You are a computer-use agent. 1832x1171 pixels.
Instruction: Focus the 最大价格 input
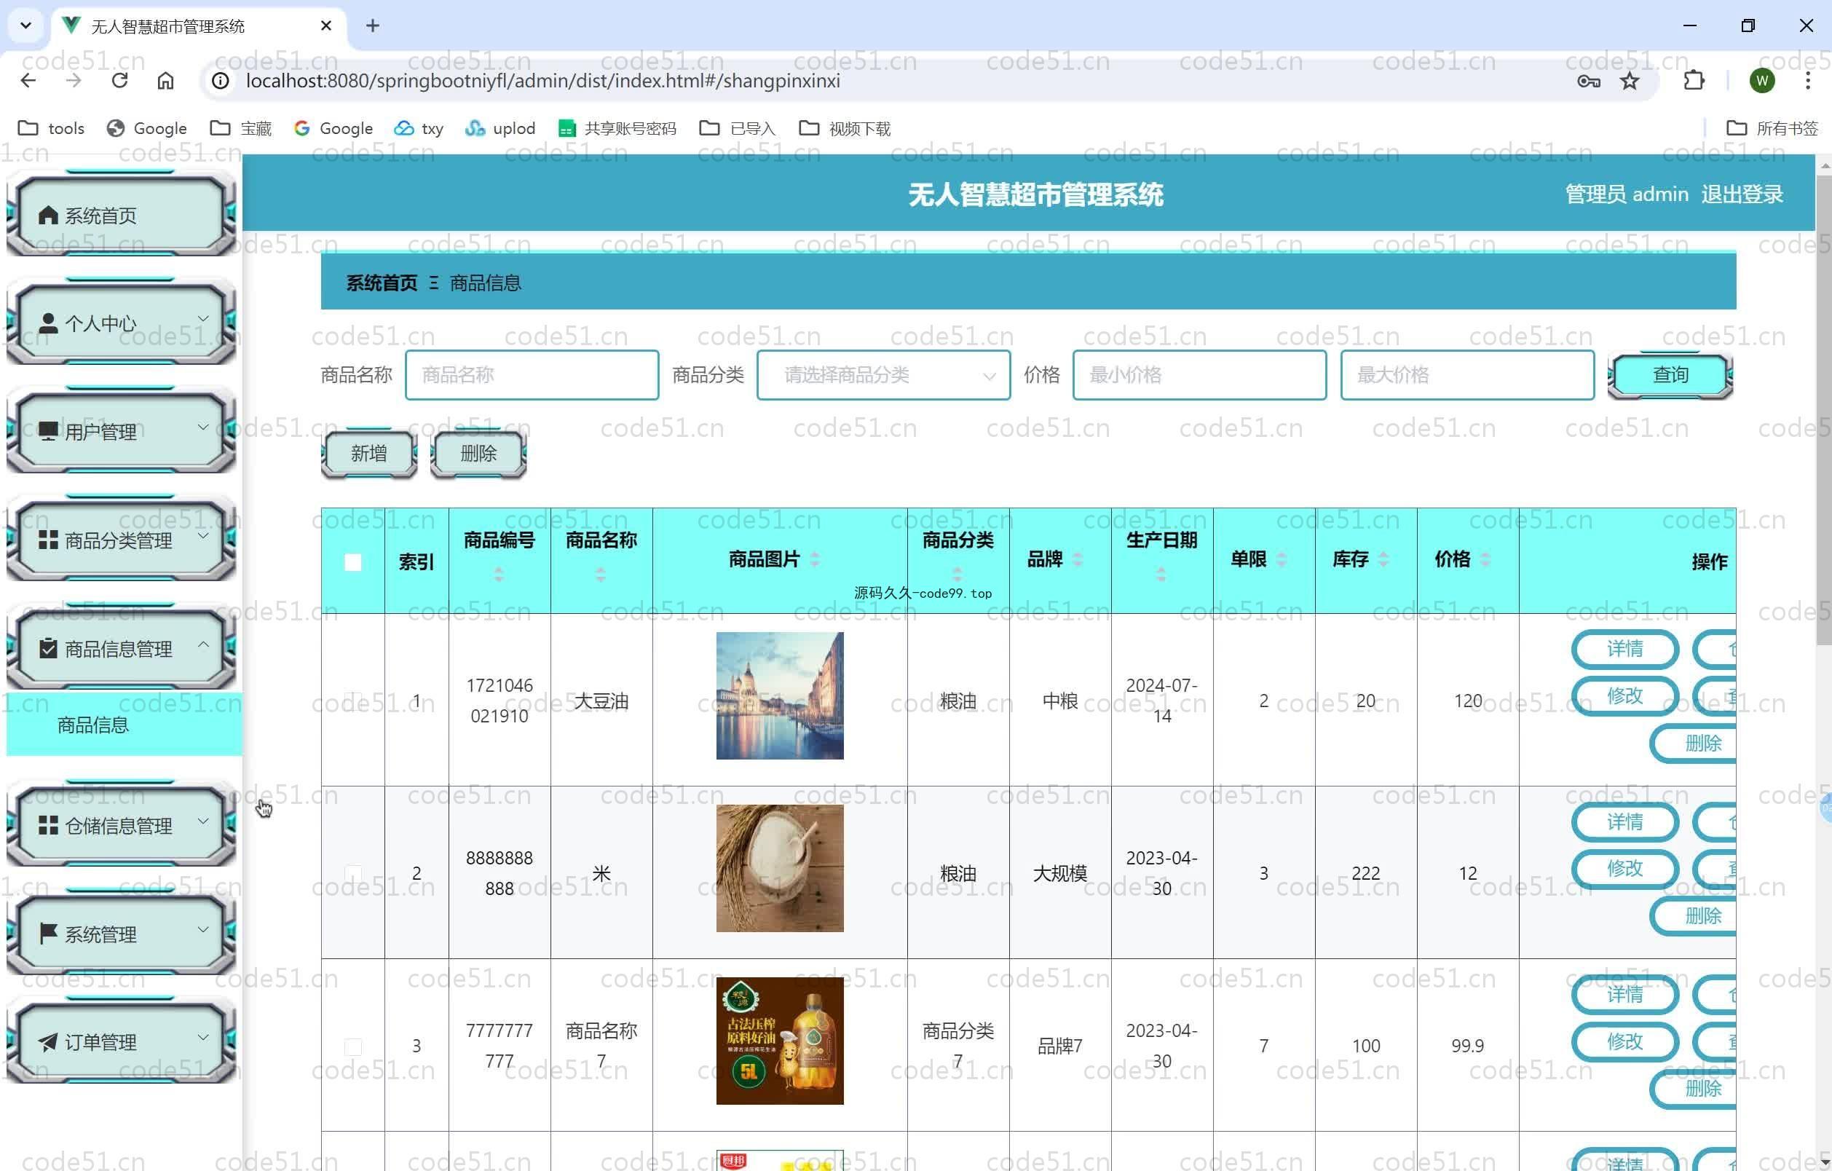[1466, 374]
